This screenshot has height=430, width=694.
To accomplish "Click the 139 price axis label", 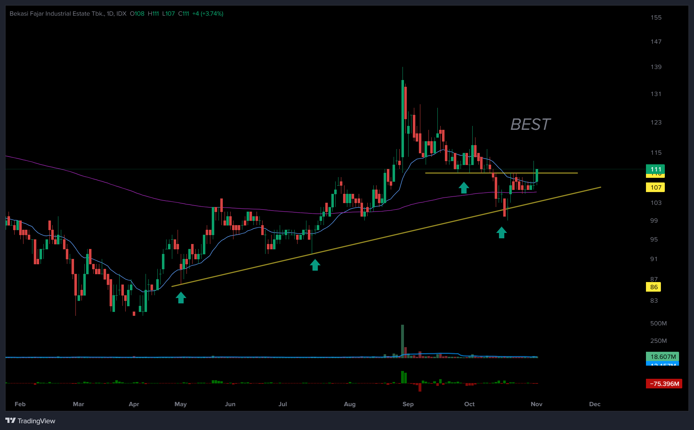I will click(x=656, y=67).
